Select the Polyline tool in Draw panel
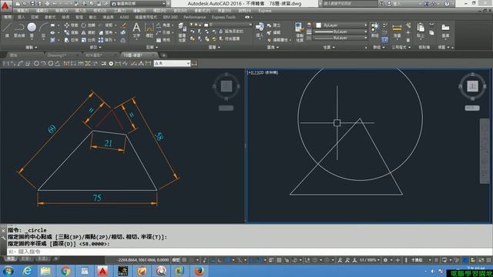Screen dimensions: 493x277 tap(19, 30)
